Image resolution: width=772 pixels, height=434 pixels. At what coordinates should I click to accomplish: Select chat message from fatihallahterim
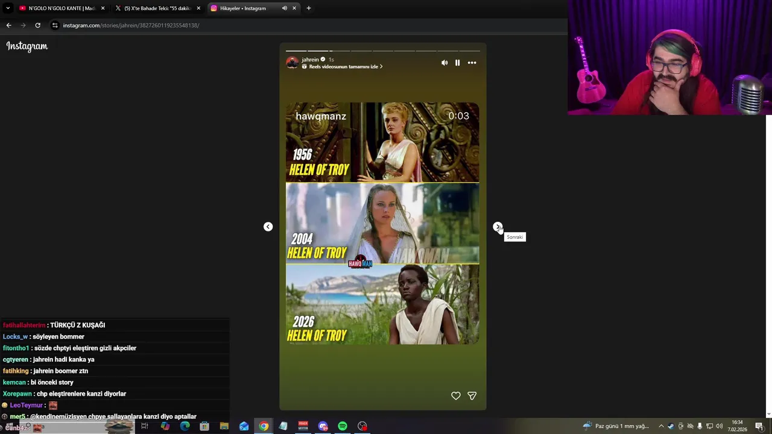point(54,325)
